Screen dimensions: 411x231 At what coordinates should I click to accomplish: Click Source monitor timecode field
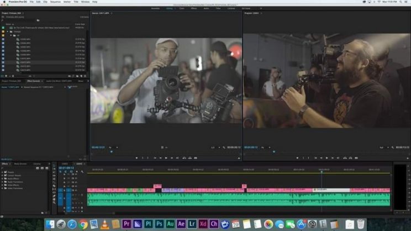pos(98,148)
